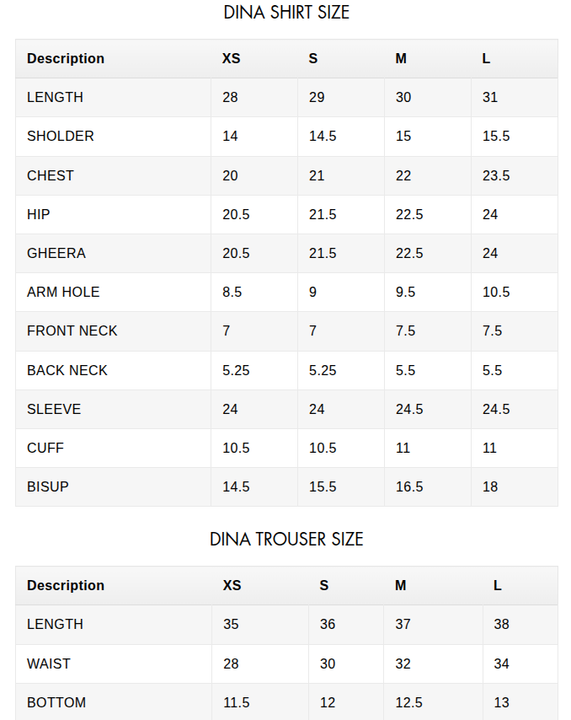The image size is (571, 720).
Task: Select the SHOLDER row label
Action: pos(61,137)
